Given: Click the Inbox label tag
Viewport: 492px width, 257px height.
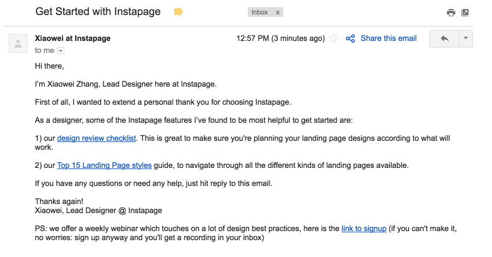Looking at the screenshot, I should coord(260,12).
